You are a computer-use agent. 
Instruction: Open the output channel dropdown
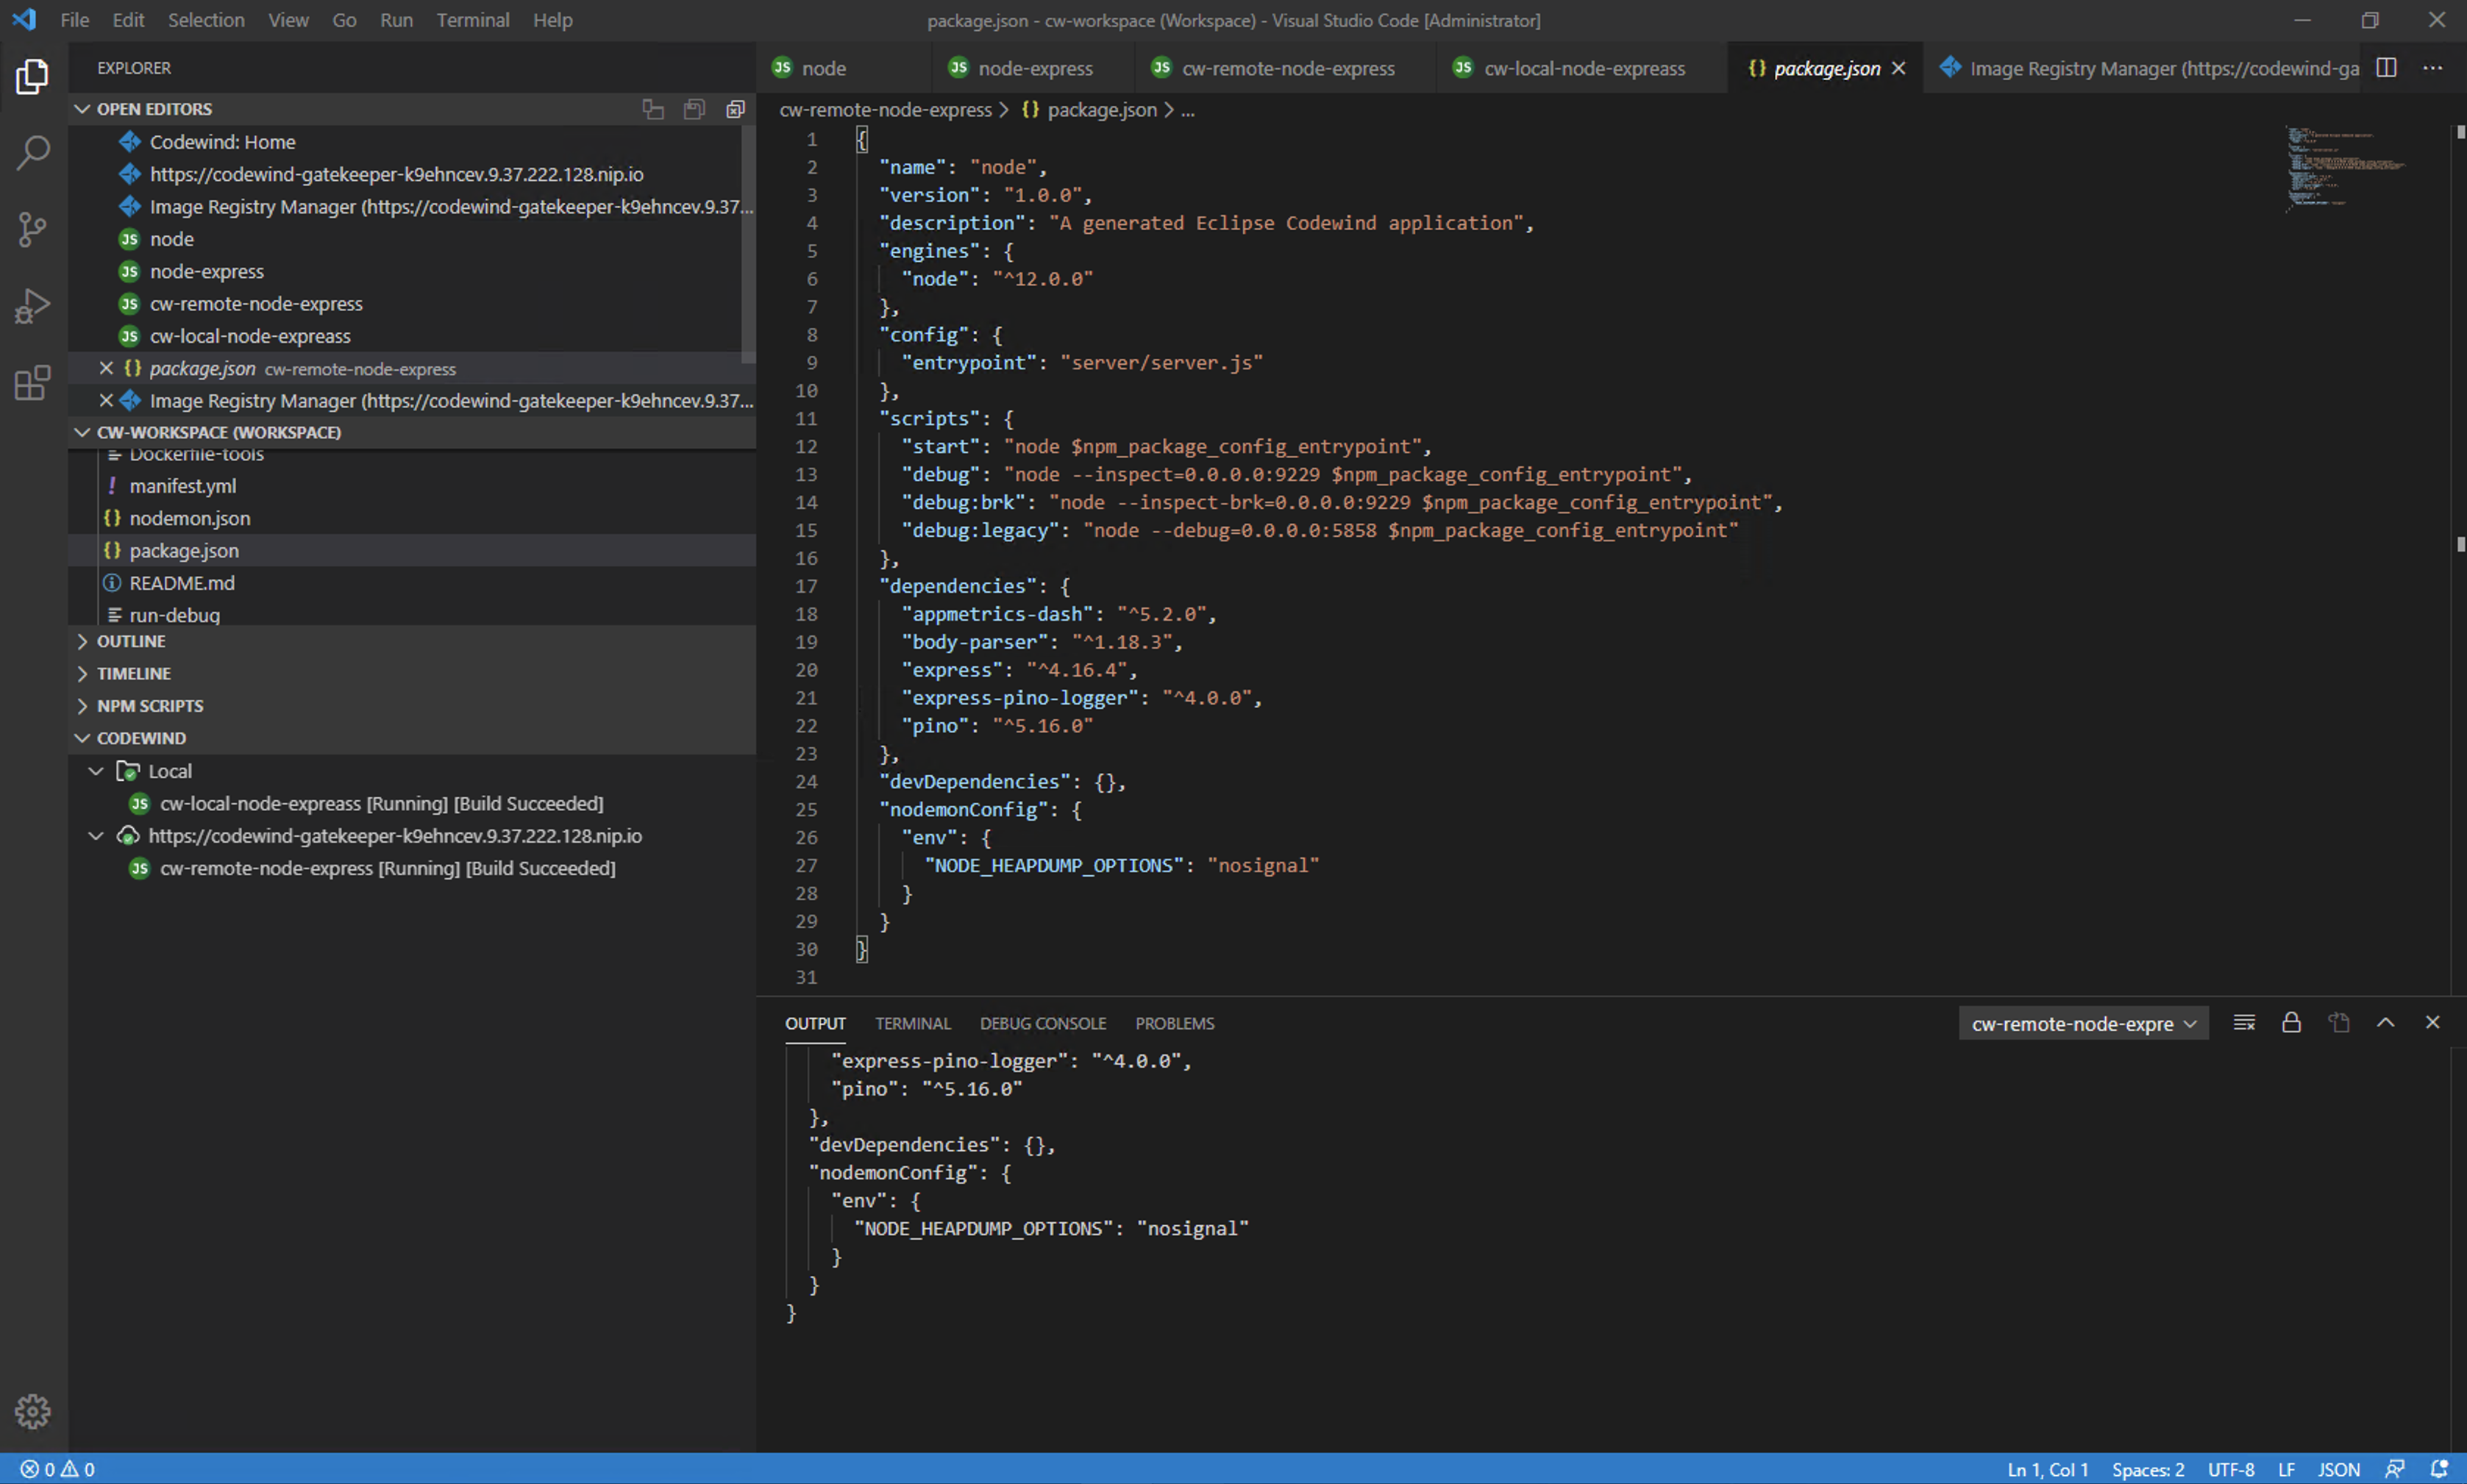pos(2083,1023)
